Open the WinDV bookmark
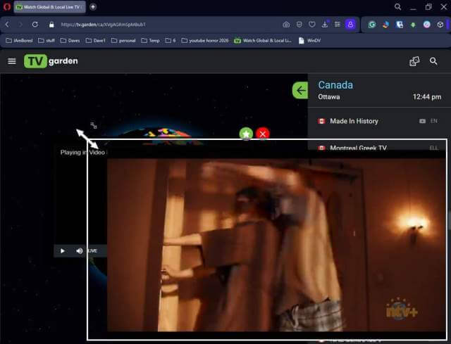The height and width of the screenshot is (344, 451). click(309, 41)
